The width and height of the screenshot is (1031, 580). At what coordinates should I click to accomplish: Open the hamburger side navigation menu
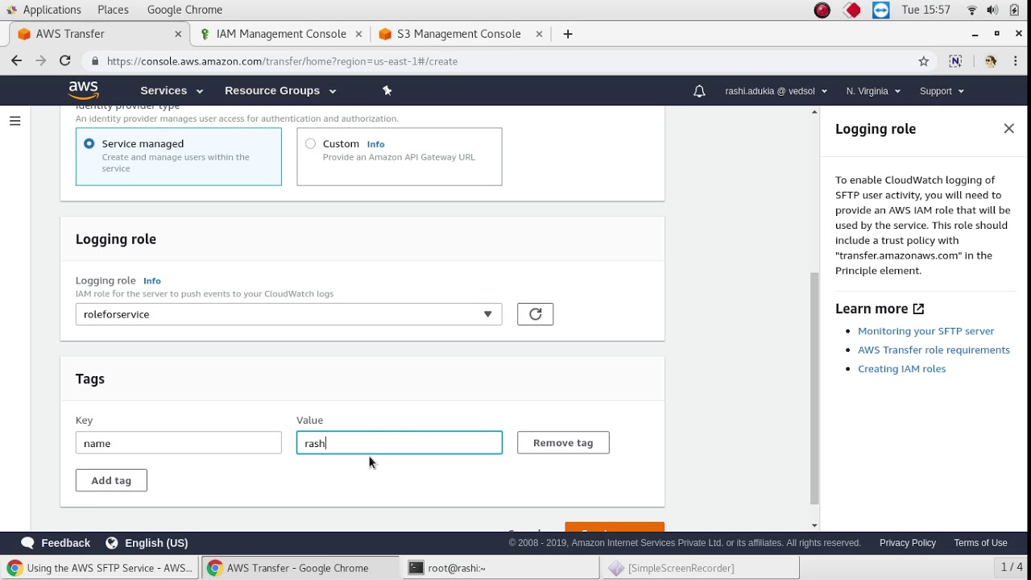pos(14,121)
